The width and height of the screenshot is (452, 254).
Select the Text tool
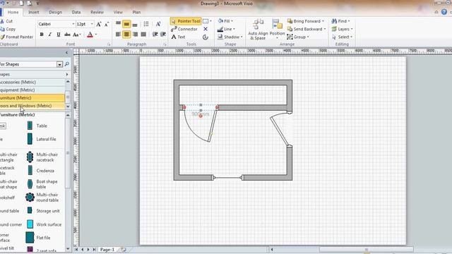point(178,37)
